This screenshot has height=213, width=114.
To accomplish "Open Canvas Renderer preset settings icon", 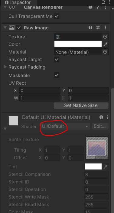I will pyautogui.click(x=98, y=7).
